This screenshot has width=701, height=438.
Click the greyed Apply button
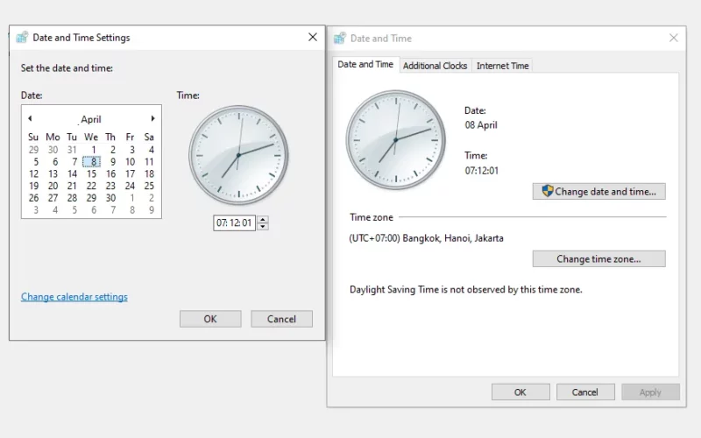(650, 392)
